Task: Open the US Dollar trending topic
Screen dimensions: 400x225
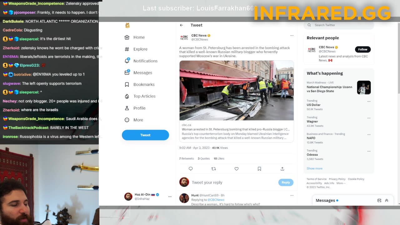Action: (313, 105)
